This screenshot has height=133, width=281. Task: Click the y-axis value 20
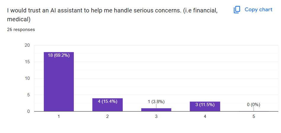point(27,45)
